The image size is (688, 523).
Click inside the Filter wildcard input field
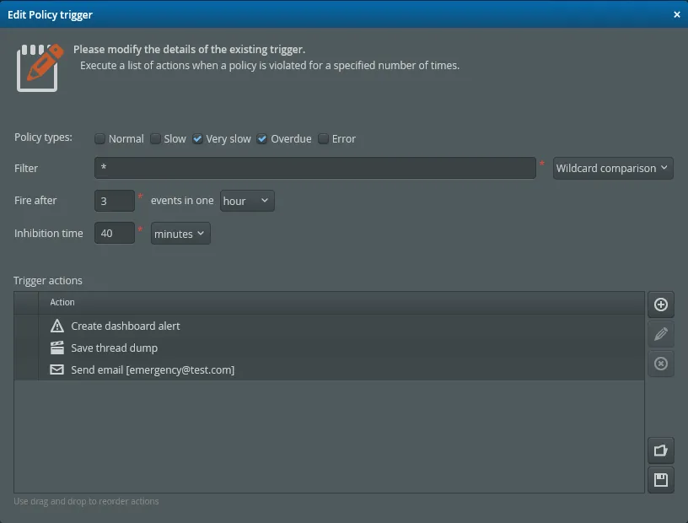(x=316, y=168)
